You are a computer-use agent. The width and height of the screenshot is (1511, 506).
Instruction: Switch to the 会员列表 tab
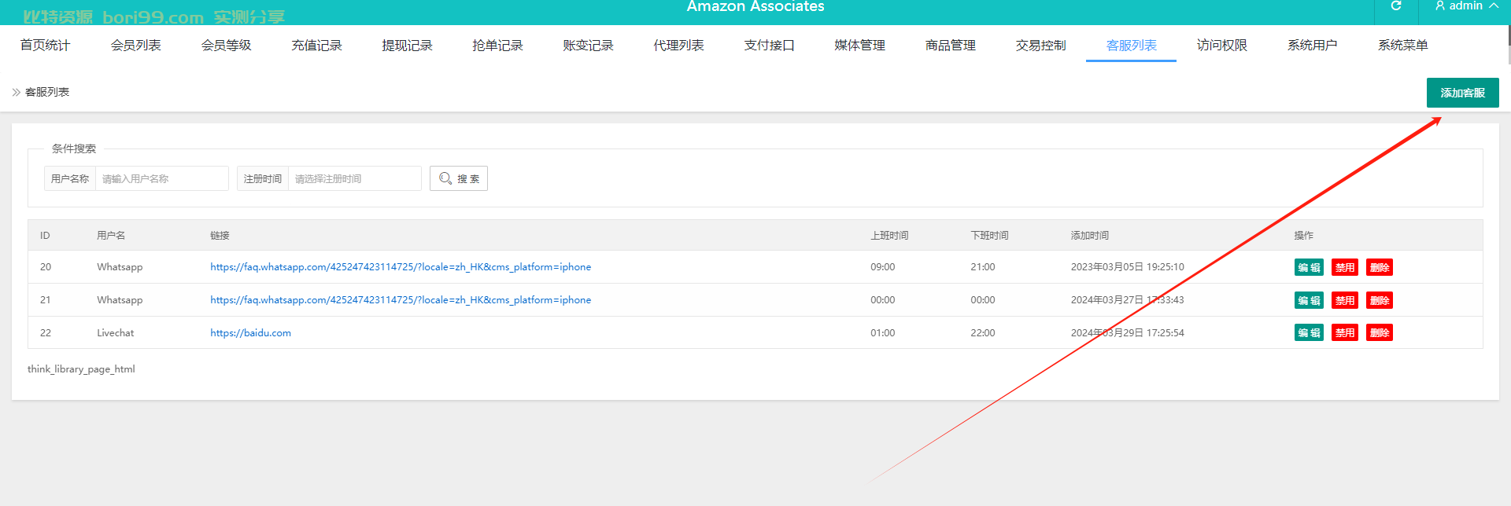pyautogui.click(x=136, y=46)
